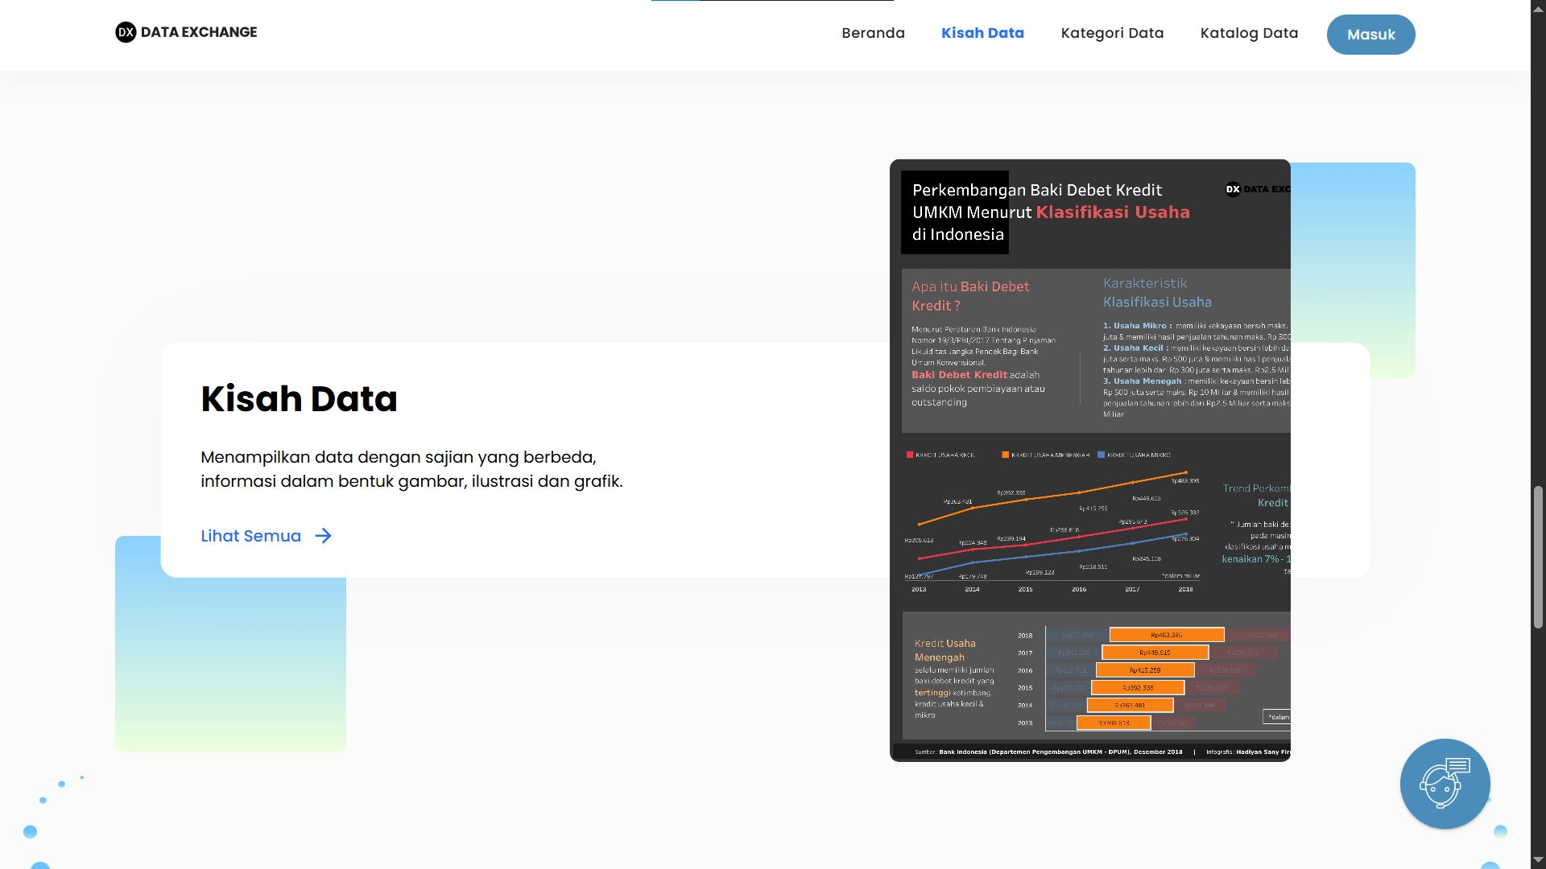The width and height of the screenshot is (1546, 869).
Task: Click the arrow icon beside Lihat Semua
Action: (323, 536)
